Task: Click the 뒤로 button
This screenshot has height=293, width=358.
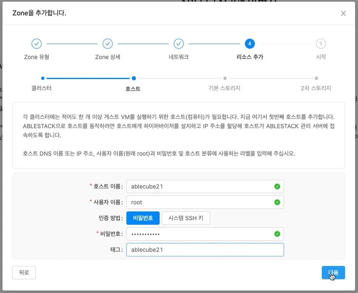Action: (24, 273)
